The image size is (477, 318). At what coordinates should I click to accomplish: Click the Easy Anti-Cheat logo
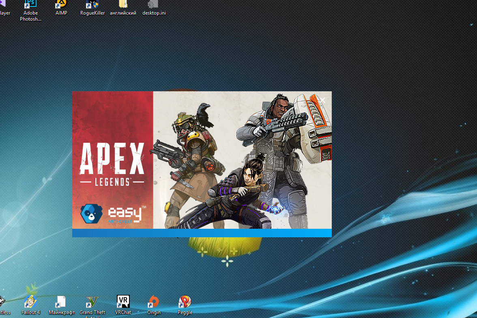click(114, 214)
